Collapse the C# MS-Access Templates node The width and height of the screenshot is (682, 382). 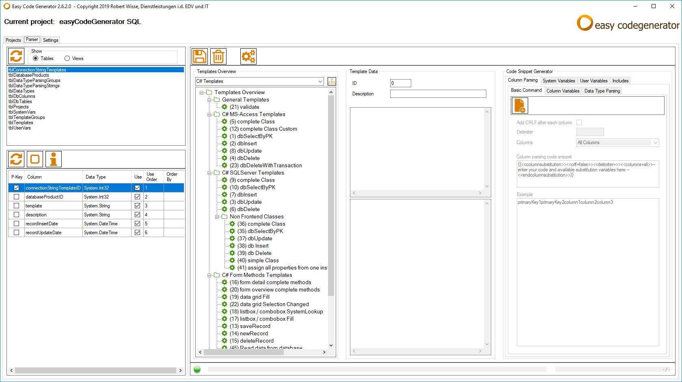(x=209, y=114)
